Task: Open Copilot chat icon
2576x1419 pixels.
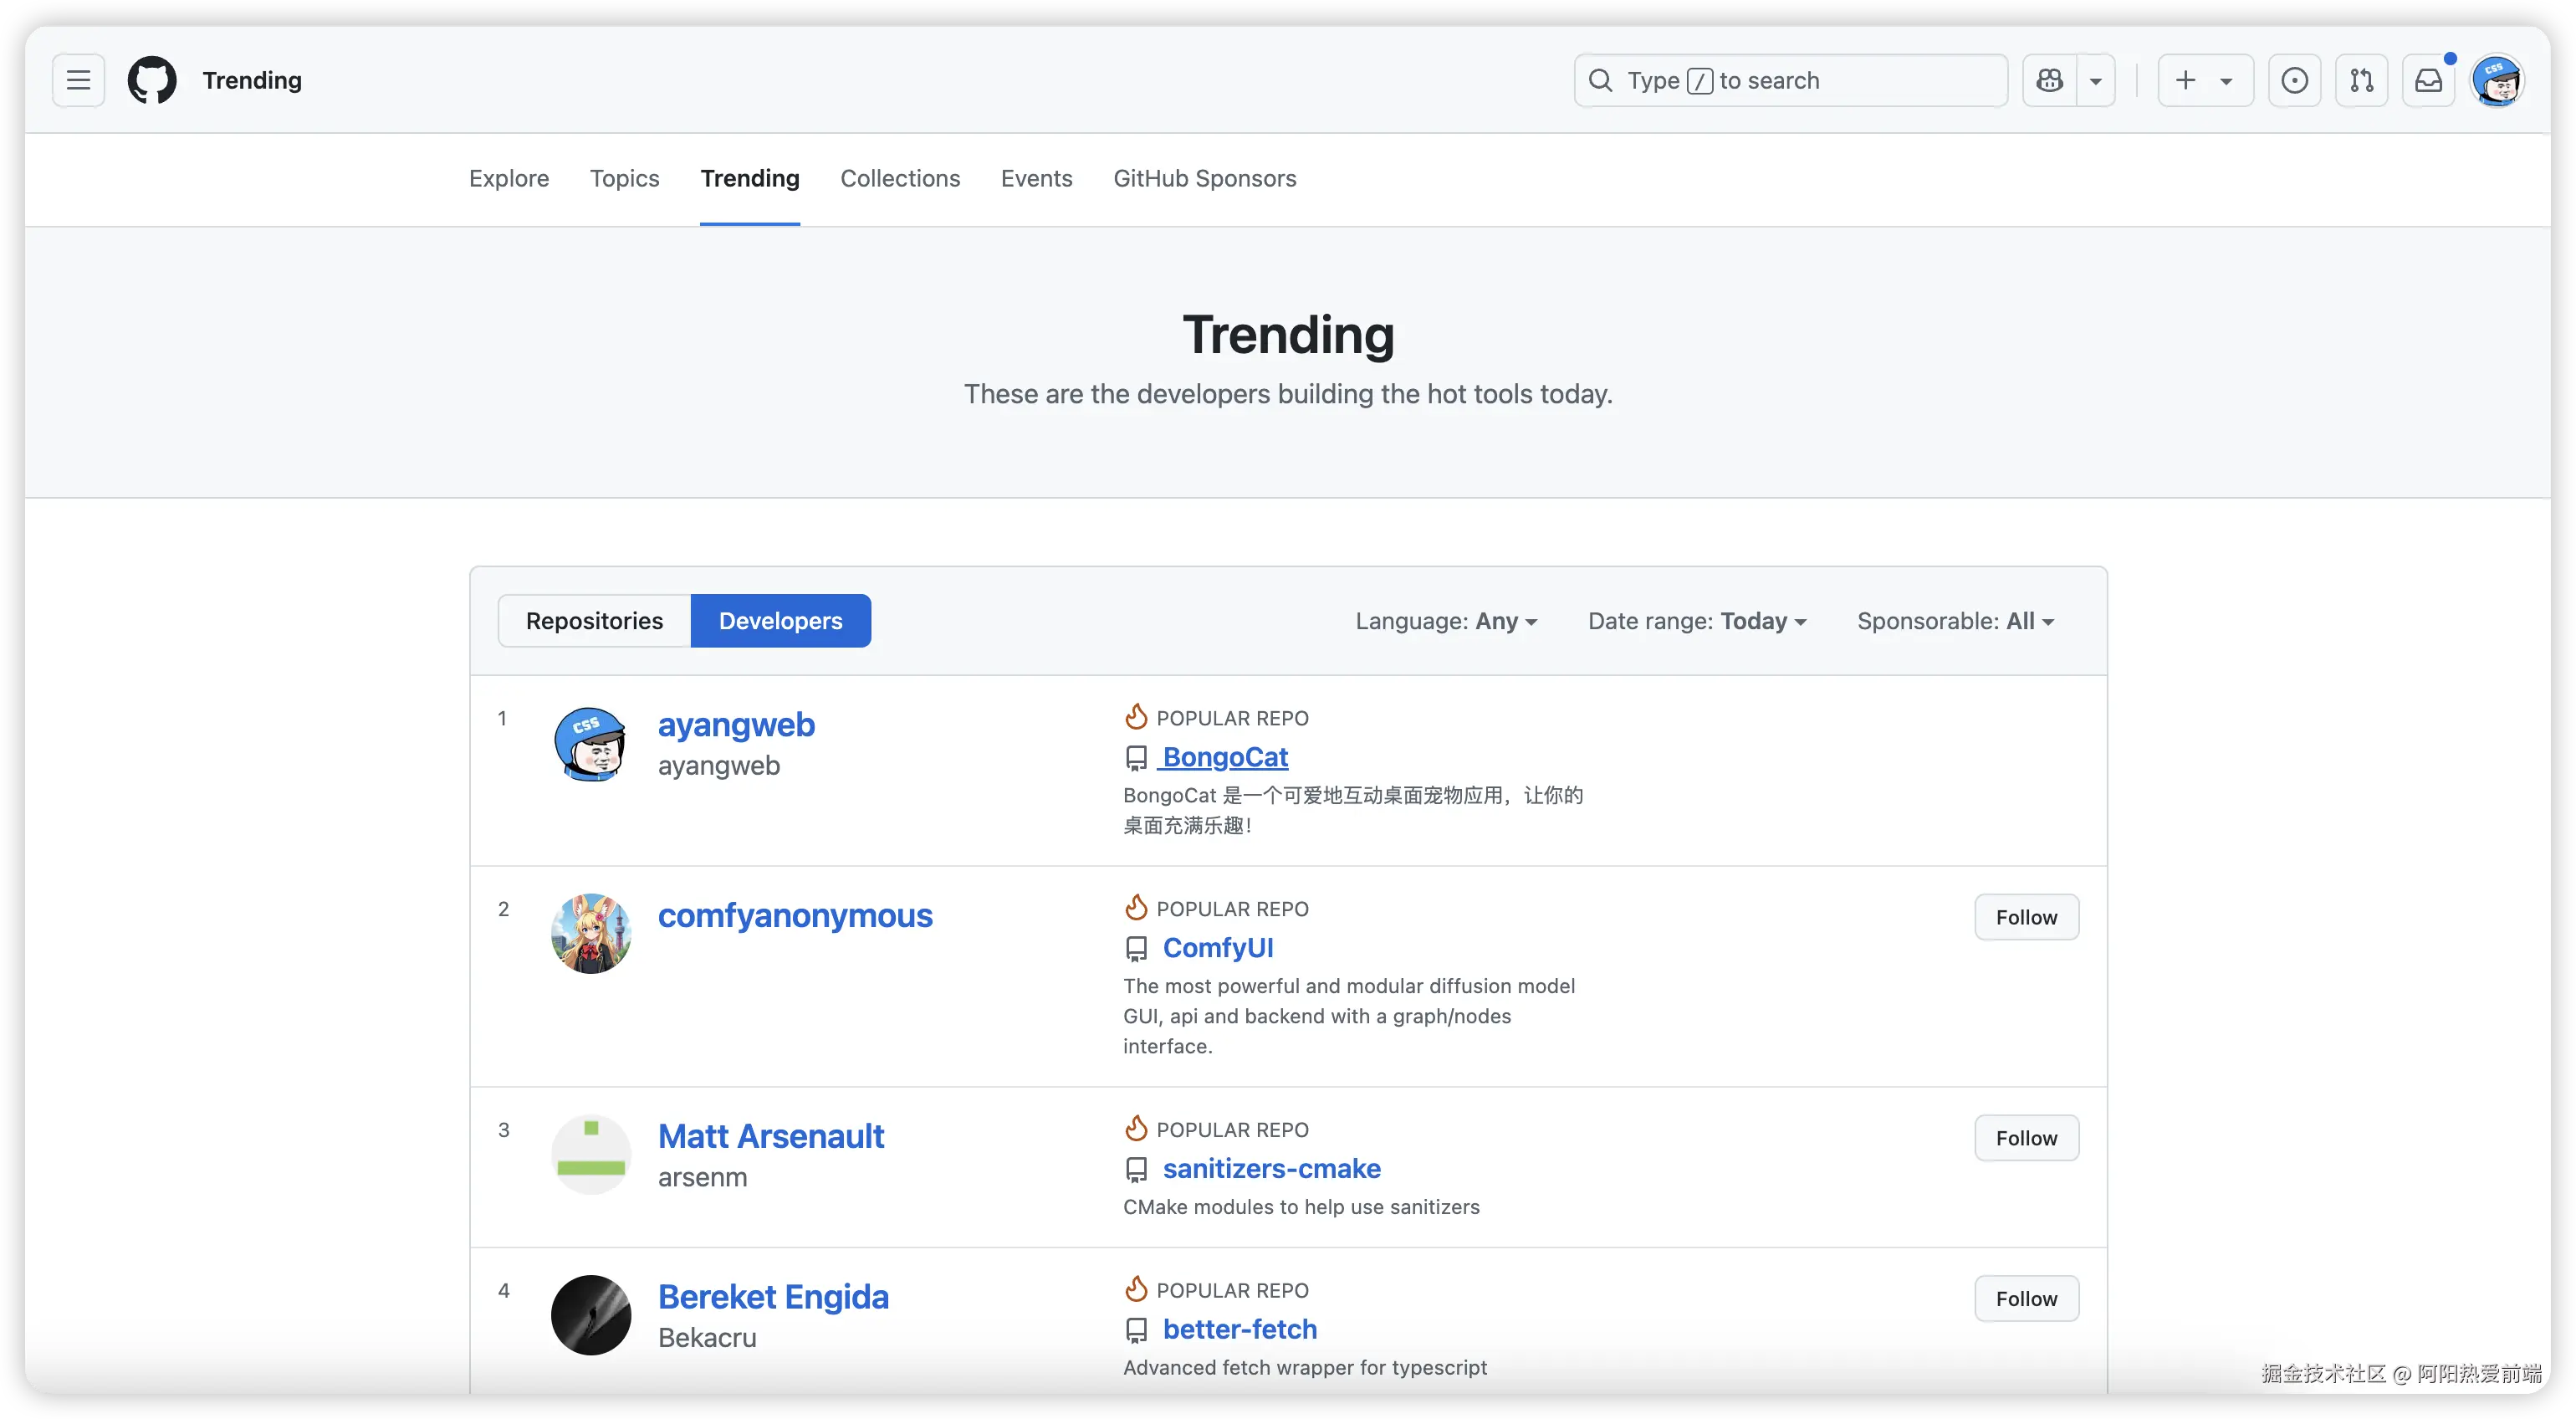Action: pos(2049,80)
